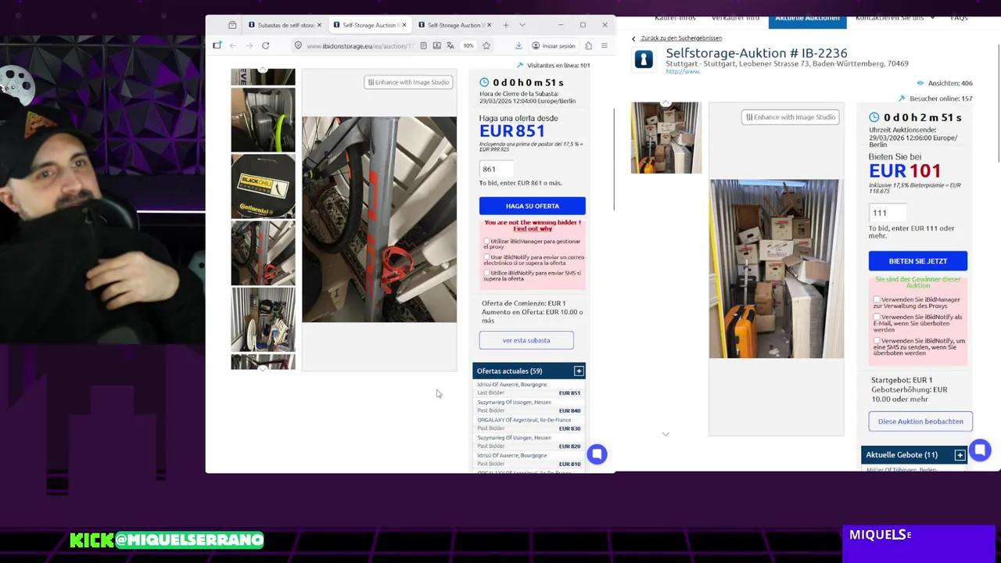Click the 'Iniciar sesión' account button

pyautogui.click(x=553, y=46)
